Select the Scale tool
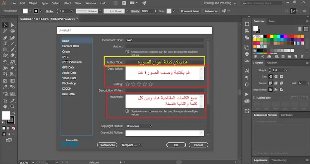Screen dimensions: 310x164 click(x=13, y=62)
